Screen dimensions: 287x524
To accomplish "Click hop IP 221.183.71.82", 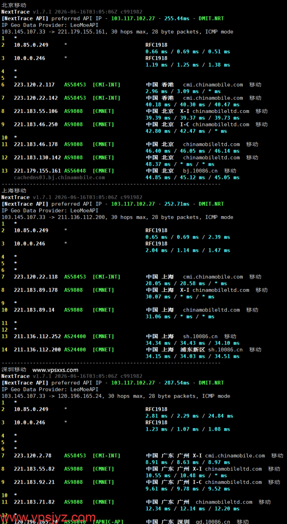I will coord(34,502).
